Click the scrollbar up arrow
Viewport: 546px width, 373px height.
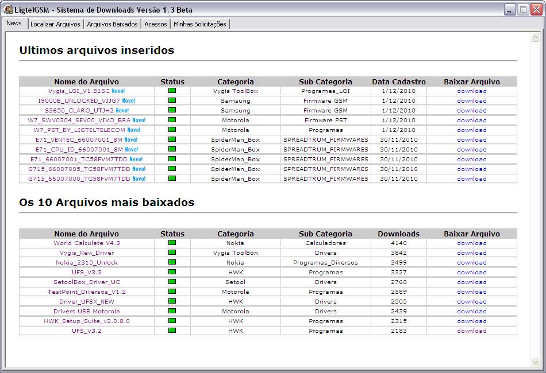[x=536, y=37]
